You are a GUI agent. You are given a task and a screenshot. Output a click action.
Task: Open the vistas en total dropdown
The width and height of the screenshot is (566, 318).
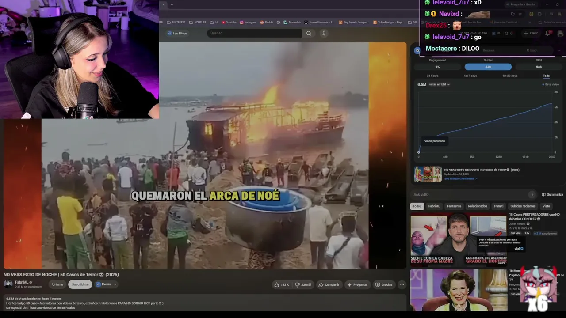(x=439, y=84)
